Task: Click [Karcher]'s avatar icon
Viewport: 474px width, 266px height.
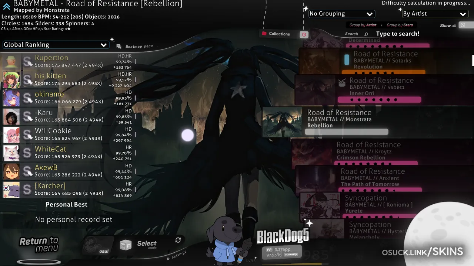Action: [x=11, y=190]
